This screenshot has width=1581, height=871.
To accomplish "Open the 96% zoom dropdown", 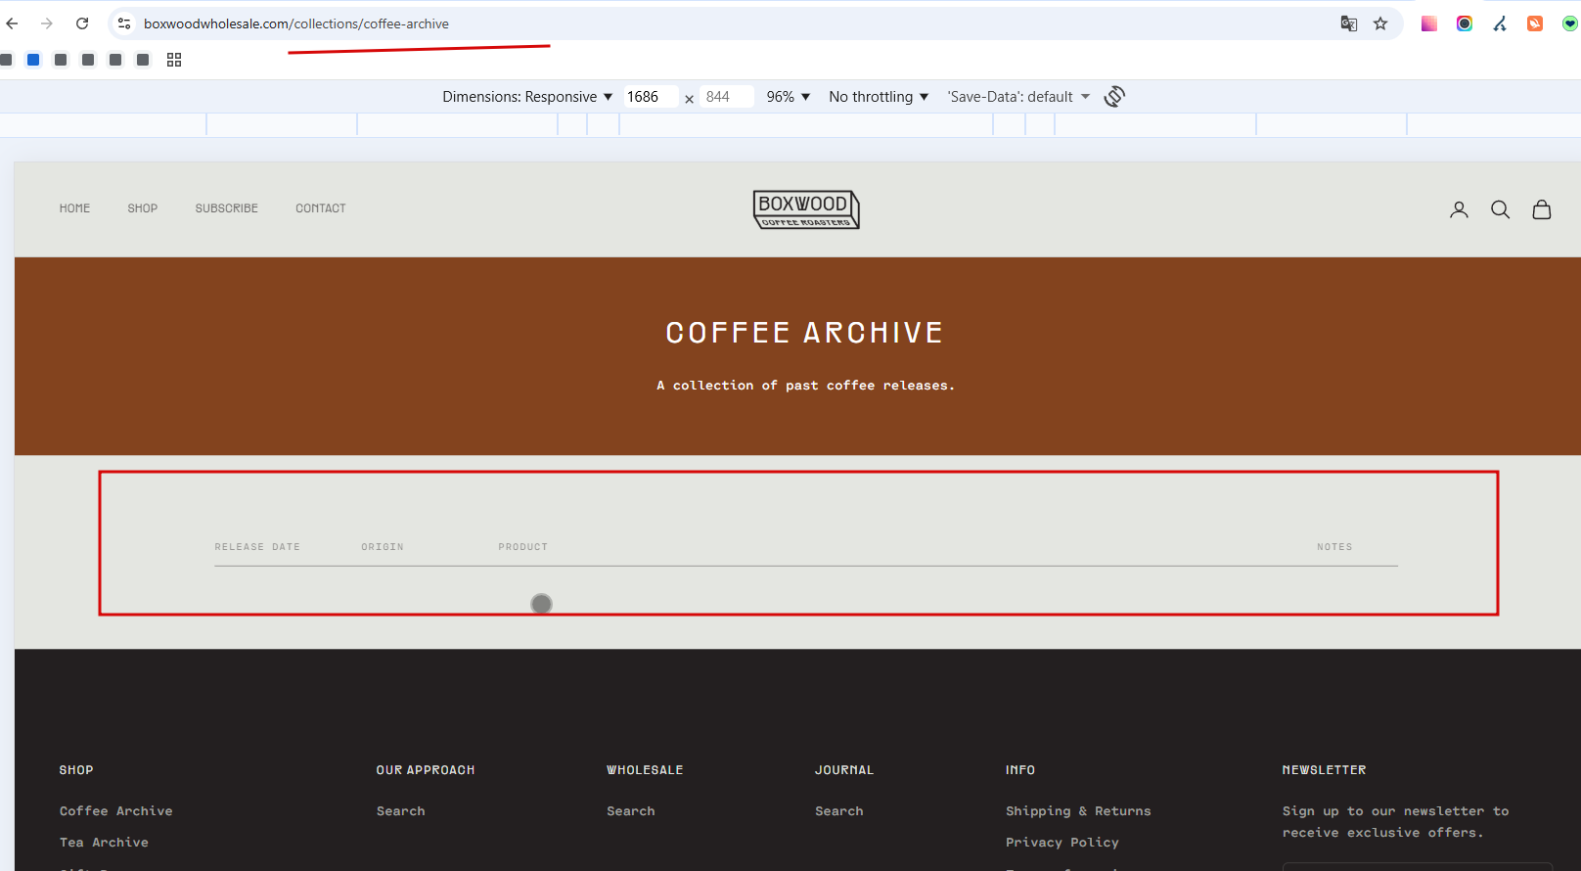I will [789, 97].
